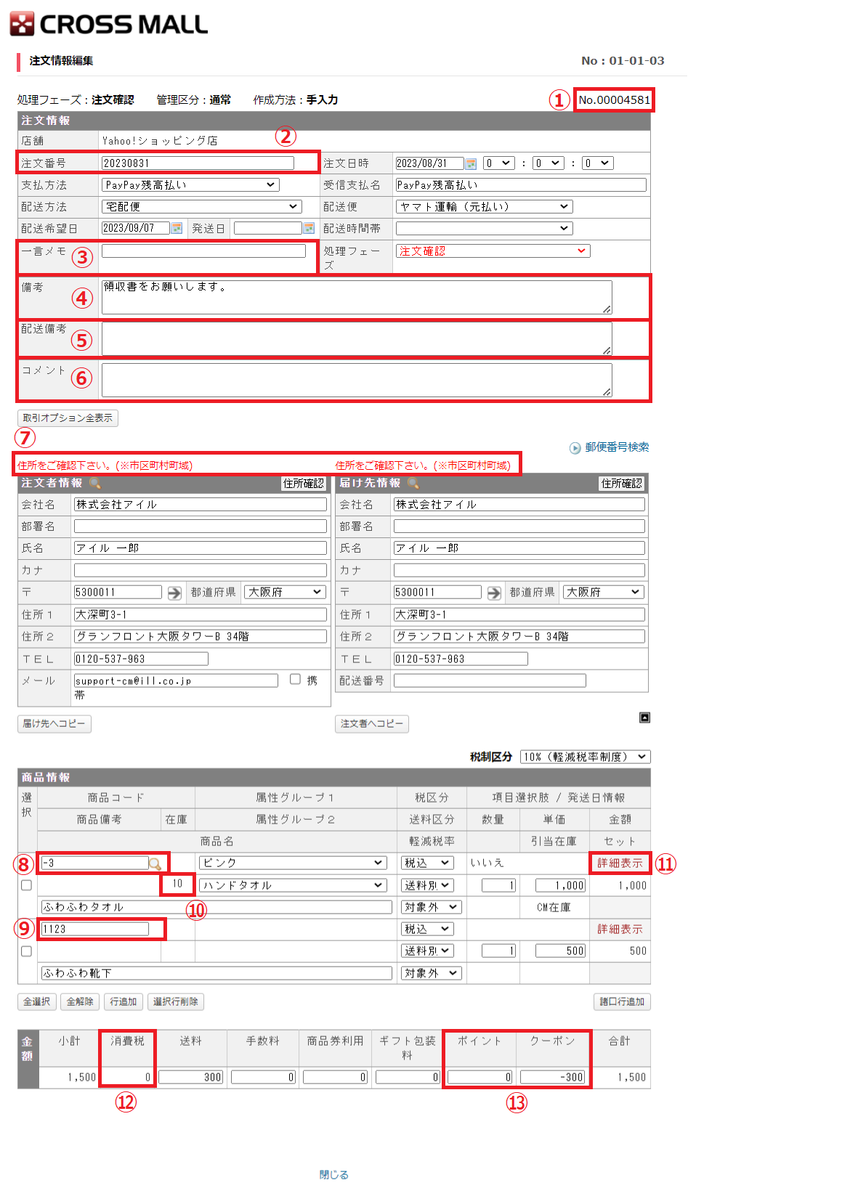Click the delivery 住所2 input field
The image size is (842, 1196).
point(519,637)
